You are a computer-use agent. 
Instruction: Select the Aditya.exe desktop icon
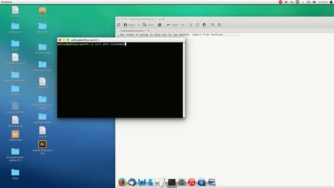pyautogui.click(x=15, y=136)
